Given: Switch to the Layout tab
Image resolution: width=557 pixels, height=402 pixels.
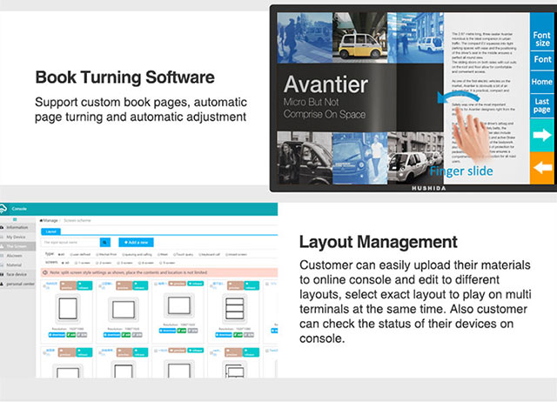Looking at the screenshot, I should [51, 231].
